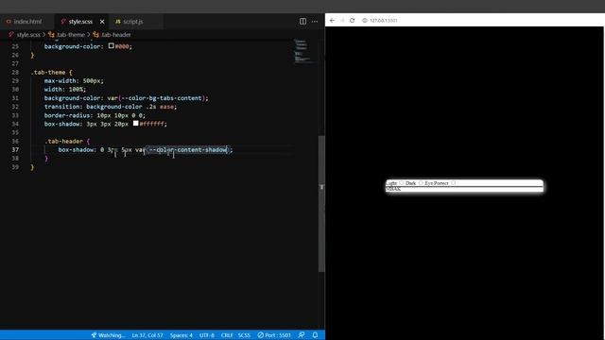Select the Dark theme radio button
The image size is (605, 340).
(x=421, y=183)
